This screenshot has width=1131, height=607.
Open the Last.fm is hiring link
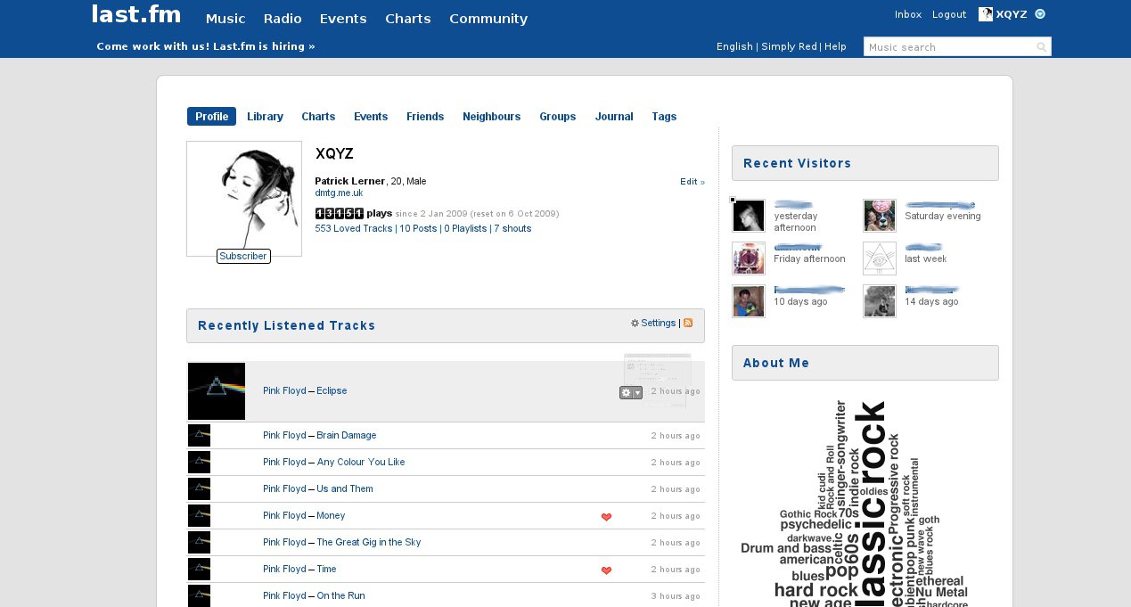pos(206,46)
